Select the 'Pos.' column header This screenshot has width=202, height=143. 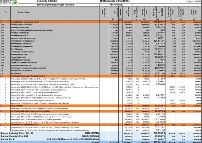point(5,12)
